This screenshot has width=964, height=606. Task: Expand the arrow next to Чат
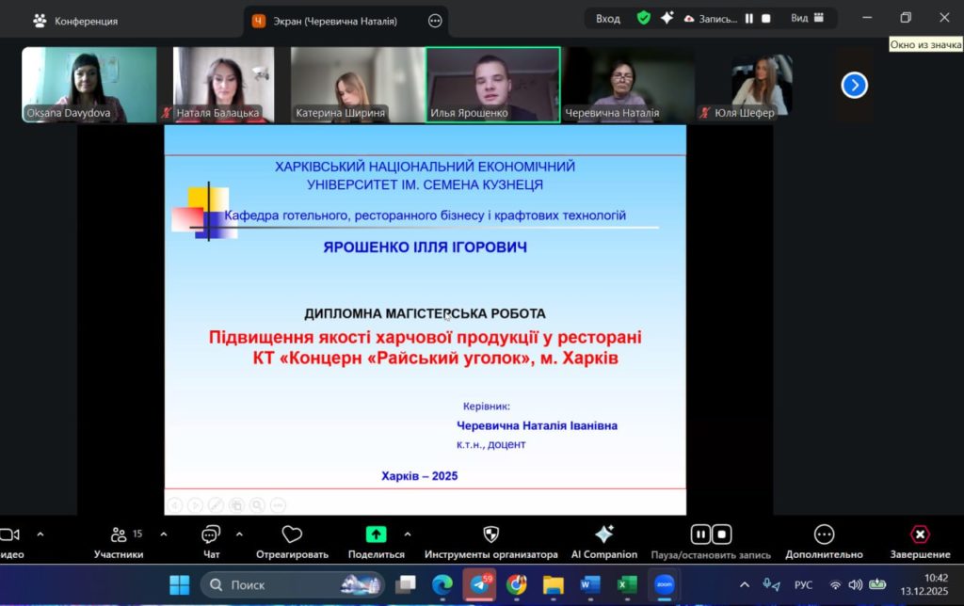(x=239, y=534)
